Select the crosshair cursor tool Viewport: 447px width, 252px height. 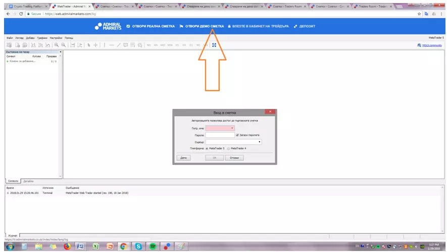click(95, 45)
